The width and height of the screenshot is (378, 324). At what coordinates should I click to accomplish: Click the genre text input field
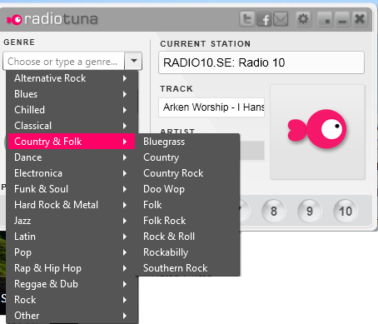coord(64,61)
